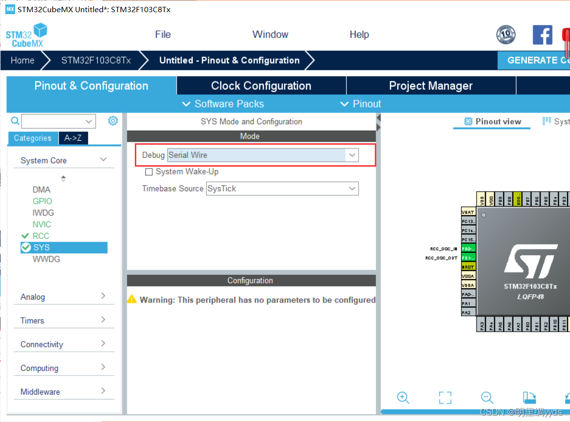Zoom out on the pinout view
Screen dimensions: 570x422
pos(487,397)
